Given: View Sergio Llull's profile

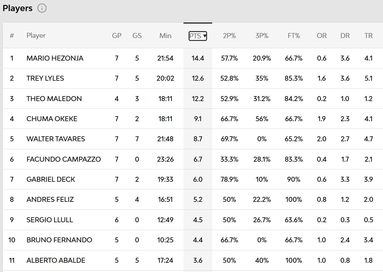Looking at the screenshot, I should [50, 220].
